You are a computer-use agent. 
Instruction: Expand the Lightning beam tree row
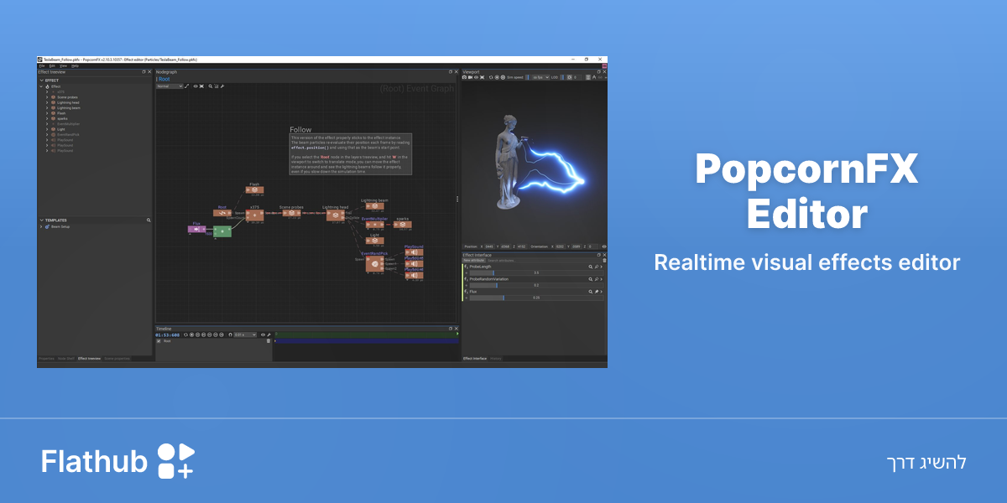47,108
